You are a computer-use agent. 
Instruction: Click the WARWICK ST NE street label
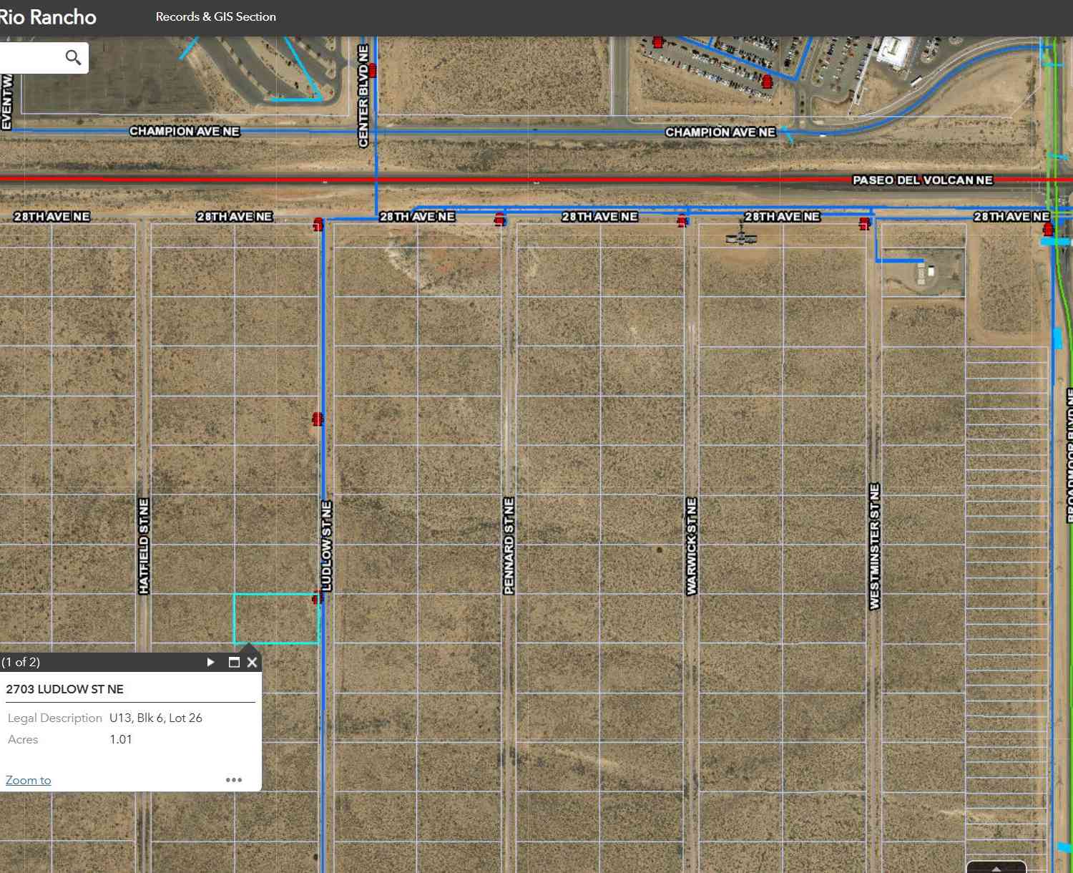[x=691, y=546]
